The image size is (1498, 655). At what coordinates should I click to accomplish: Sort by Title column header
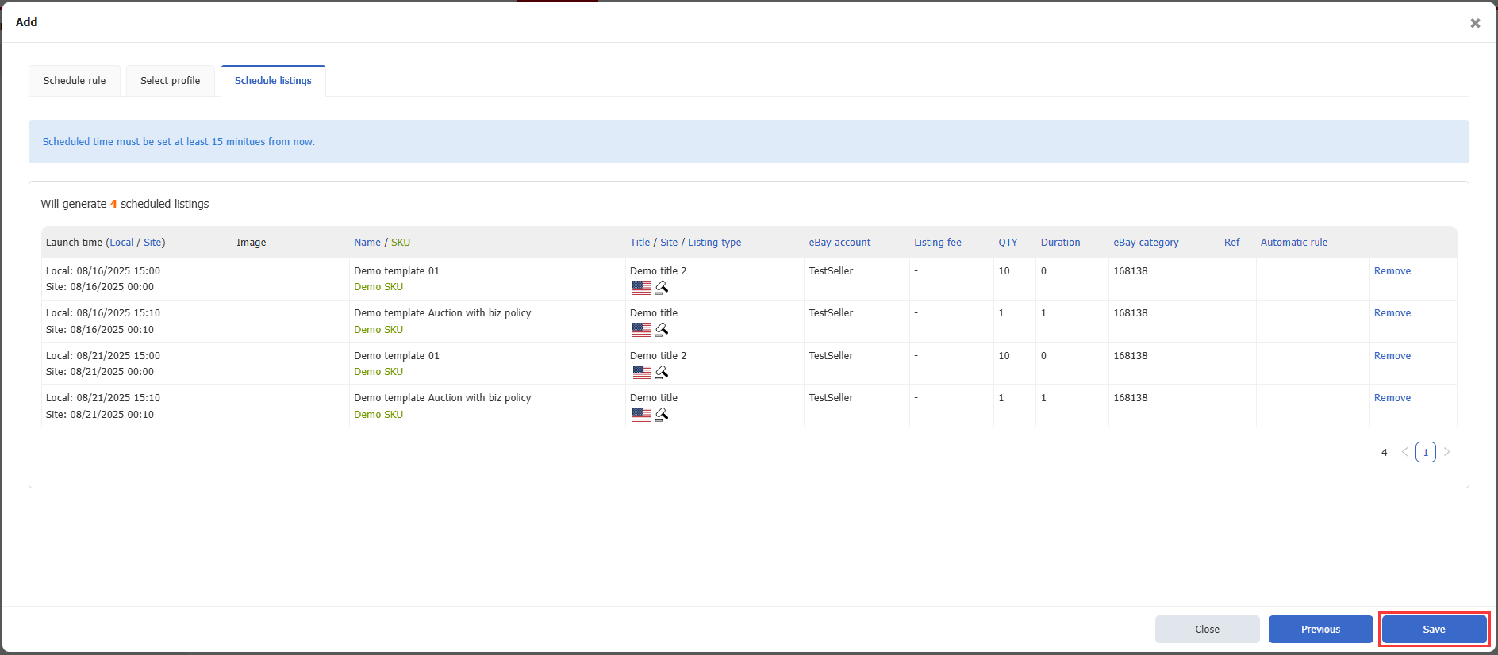tap(640, 243)
